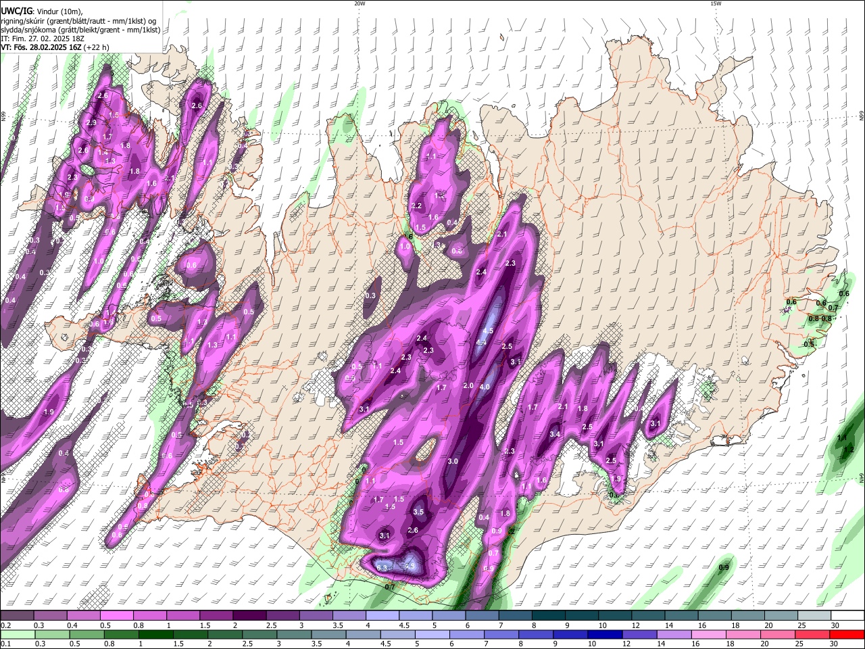Pick the light periwinkle 4 swatch in the top legend row
Screen dimensions: 865x649
(382, 616)
